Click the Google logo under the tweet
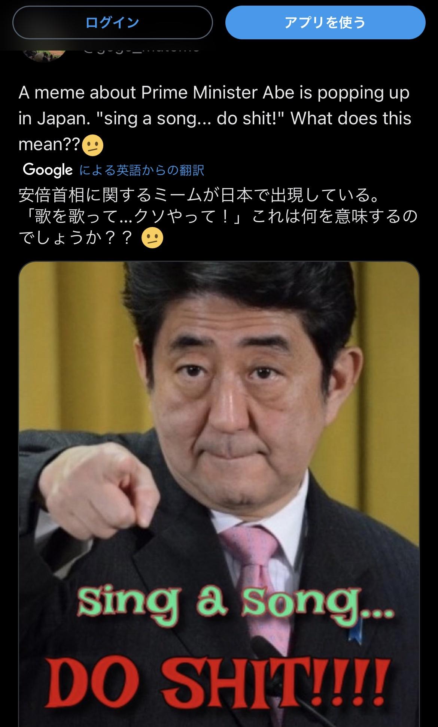Viewport: 438px width, 727px height. click(48, 170)
